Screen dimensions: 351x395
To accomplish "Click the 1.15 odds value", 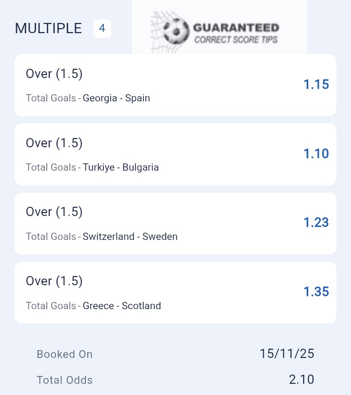I will [316, 85].
